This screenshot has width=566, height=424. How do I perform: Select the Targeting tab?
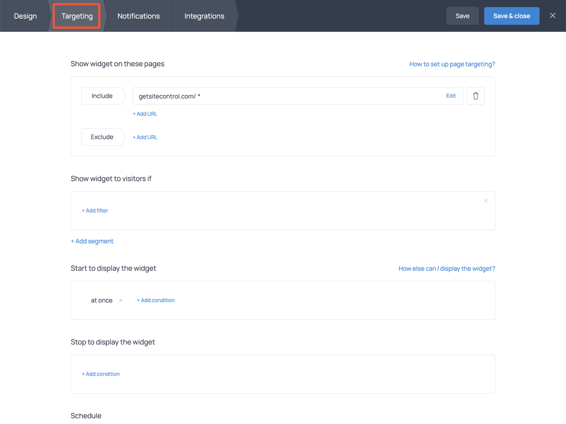click(76, 16)
